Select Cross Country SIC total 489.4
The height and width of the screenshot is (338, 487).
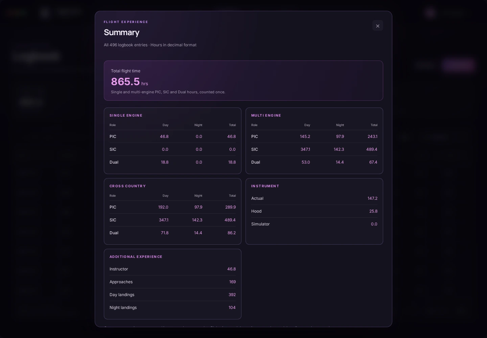[x=230, y=220]
